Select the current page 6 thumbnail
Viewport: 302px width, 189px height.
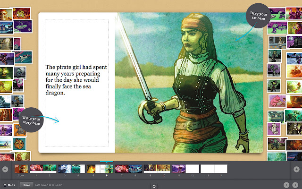click(107, 169)
